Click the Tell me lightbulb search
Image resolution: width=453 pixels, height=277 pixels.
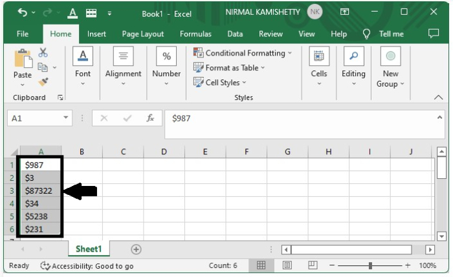coord(366,34)
